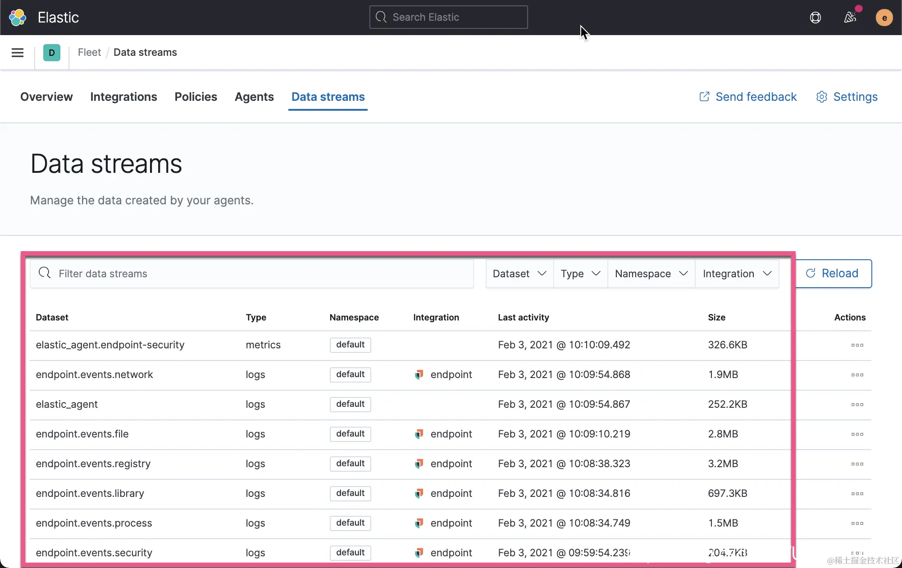
Task: Open the Help menu icon
Action: pos(815,18)
